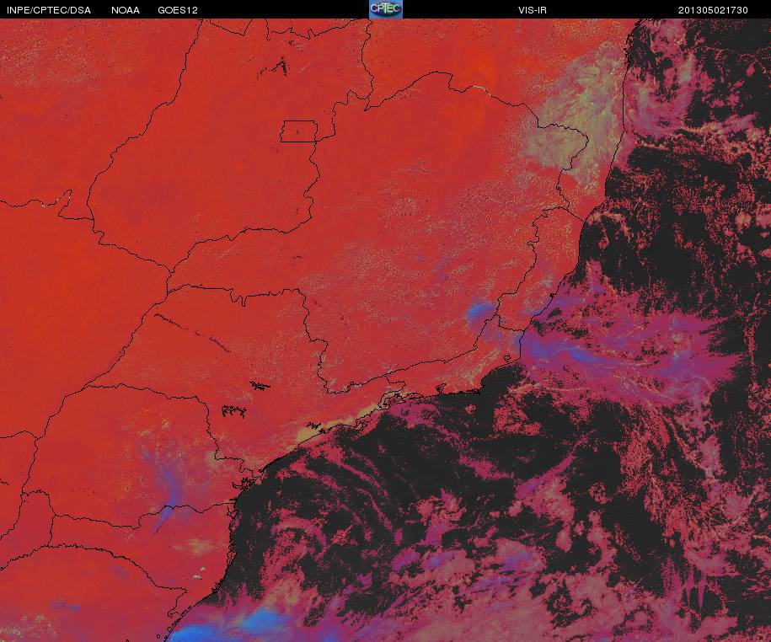Click the CPTEC logo in the header
This screenshot has height=642, width=771.
[386, 9]
